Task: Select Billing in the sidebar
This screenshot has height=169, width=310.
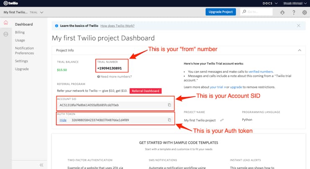Action: pos(20,32)
